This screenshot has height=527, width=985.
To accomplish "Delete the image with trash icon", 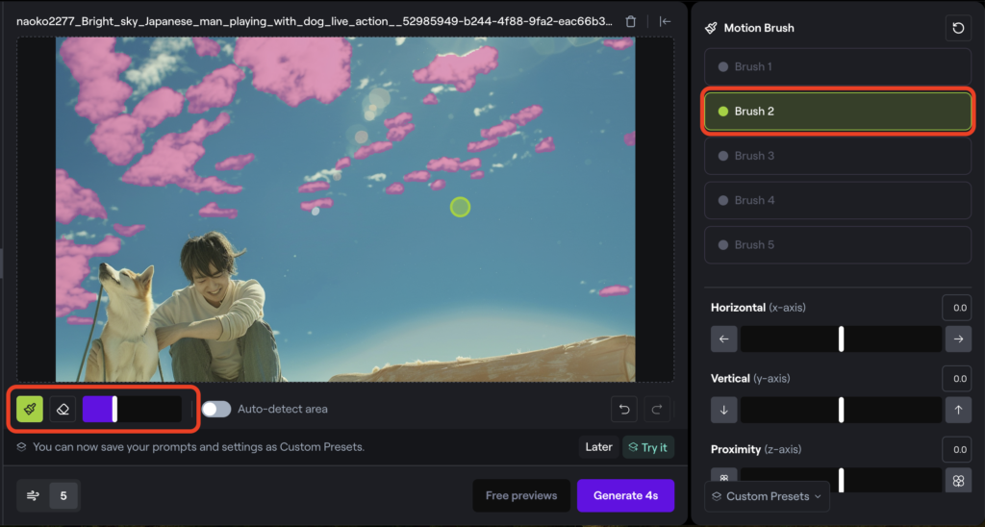I will point(631,21).
